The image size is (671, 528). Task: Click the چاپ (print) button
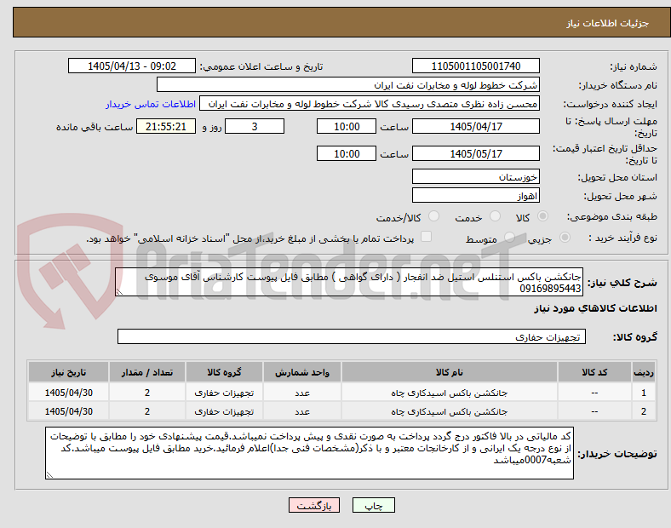pyautogui.click(x=373, y=505)
